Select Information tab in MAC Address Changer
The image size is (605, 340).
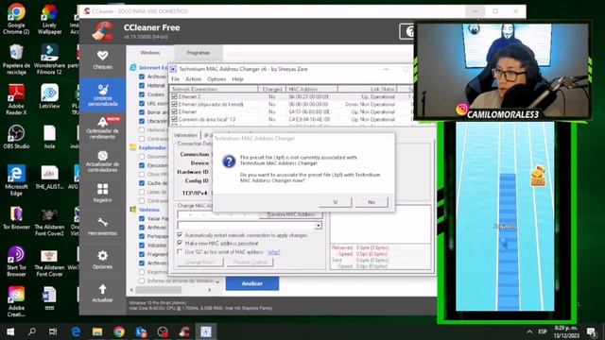(185, 135)
